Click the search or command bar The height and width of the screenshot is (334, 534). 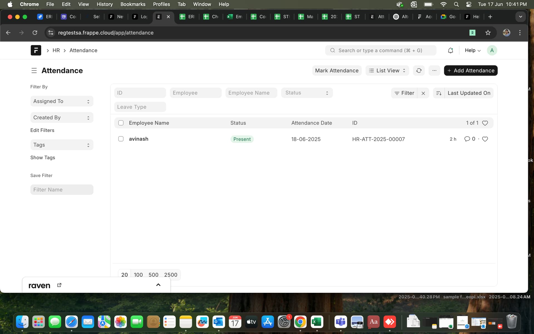click(x=380, y=50)
